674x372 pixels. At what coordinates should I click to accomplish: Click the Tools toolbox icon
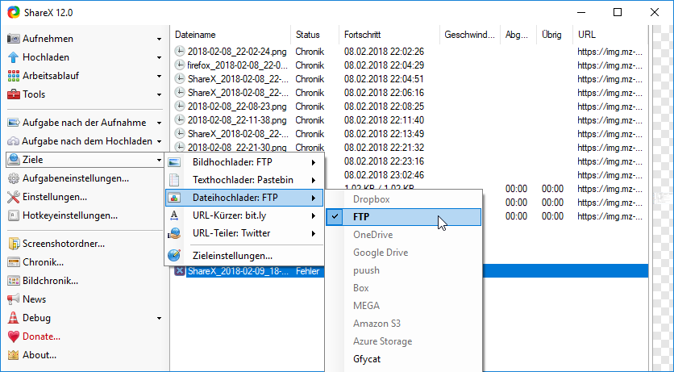coord(14,94)
